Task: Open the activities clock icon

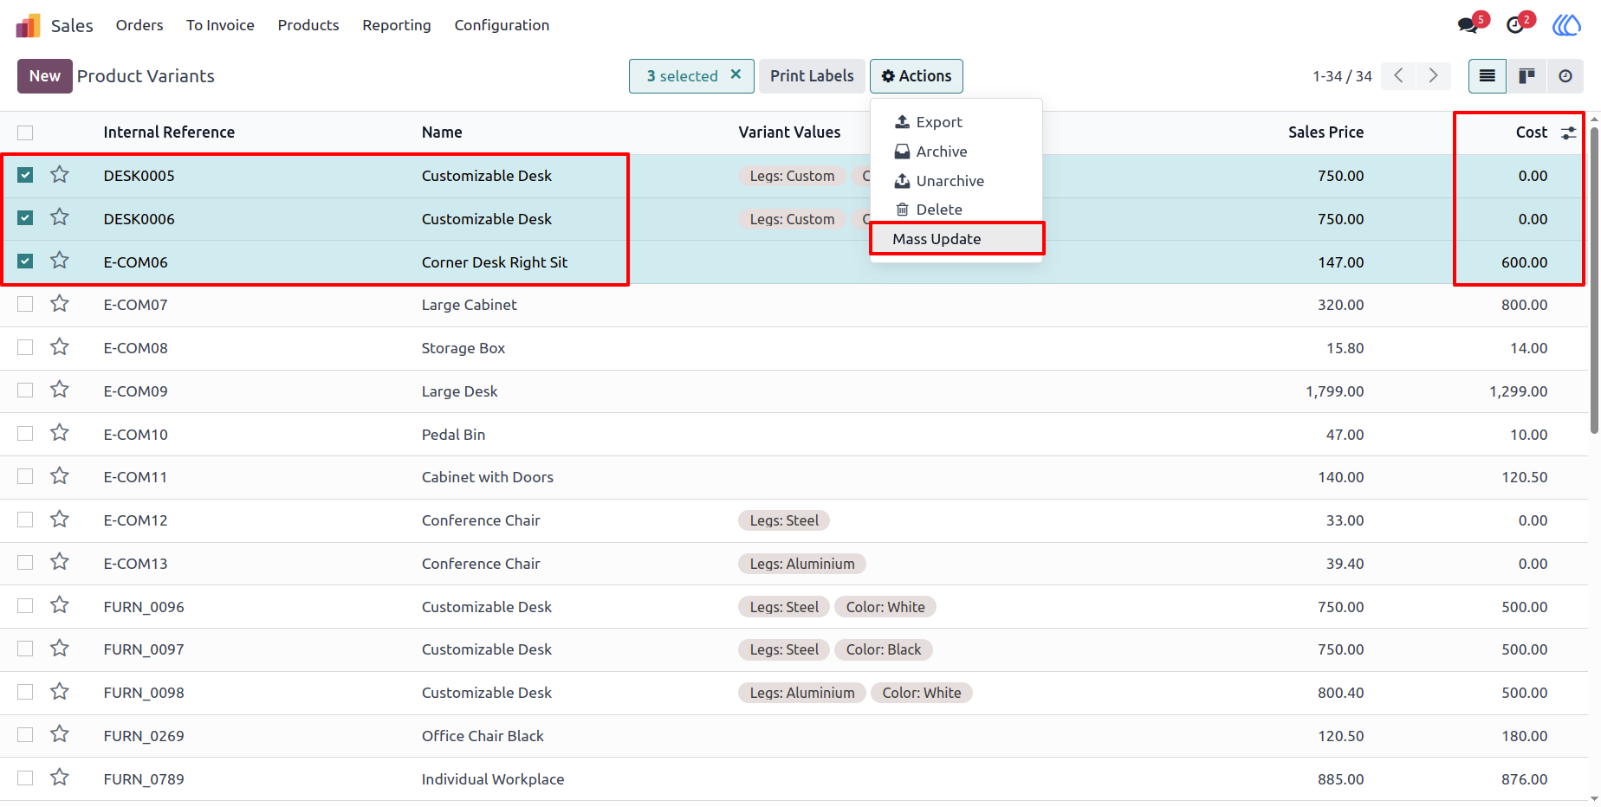Action: pyautogui.click(x=1515, y=25)
